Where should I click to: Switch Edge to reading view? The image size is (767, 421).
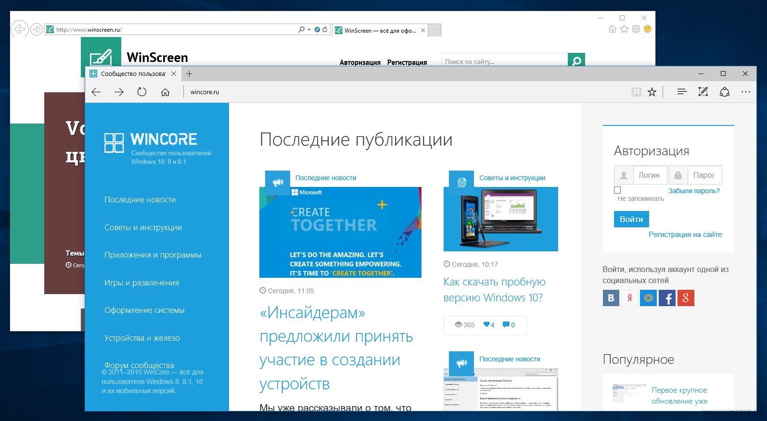click(x=636, y=92)
